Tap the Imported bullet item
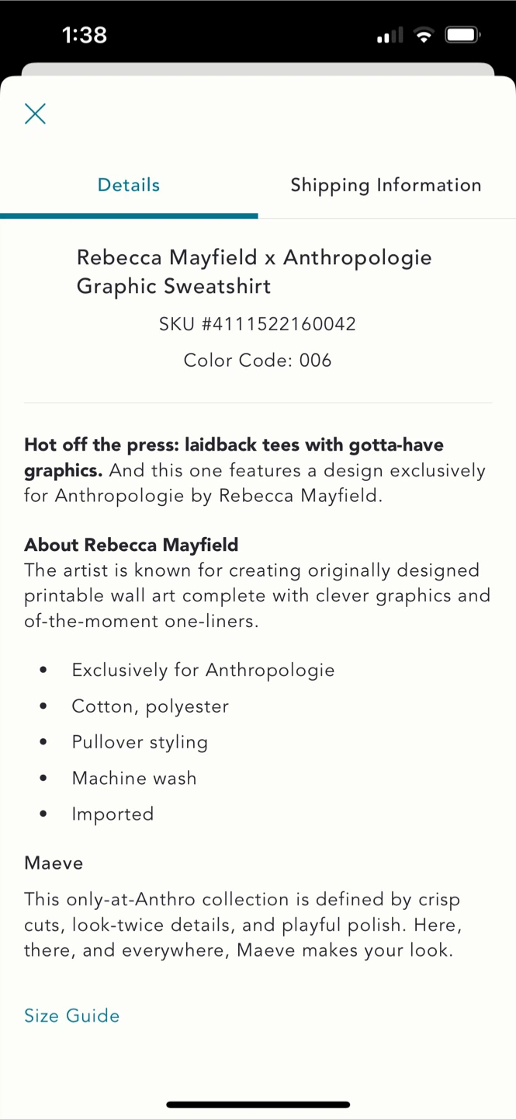516x1119 pixels. click(113, 814)
